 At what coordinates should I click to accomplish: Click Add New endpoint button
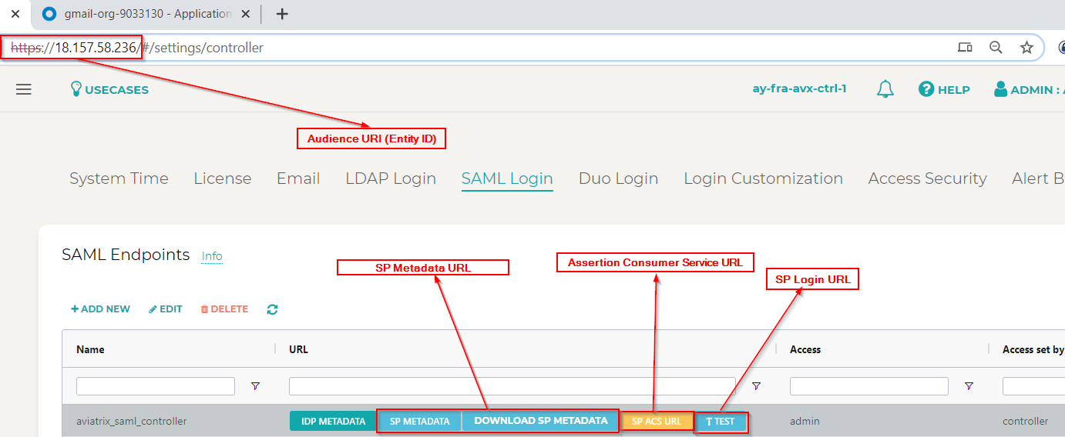[101, 309]
